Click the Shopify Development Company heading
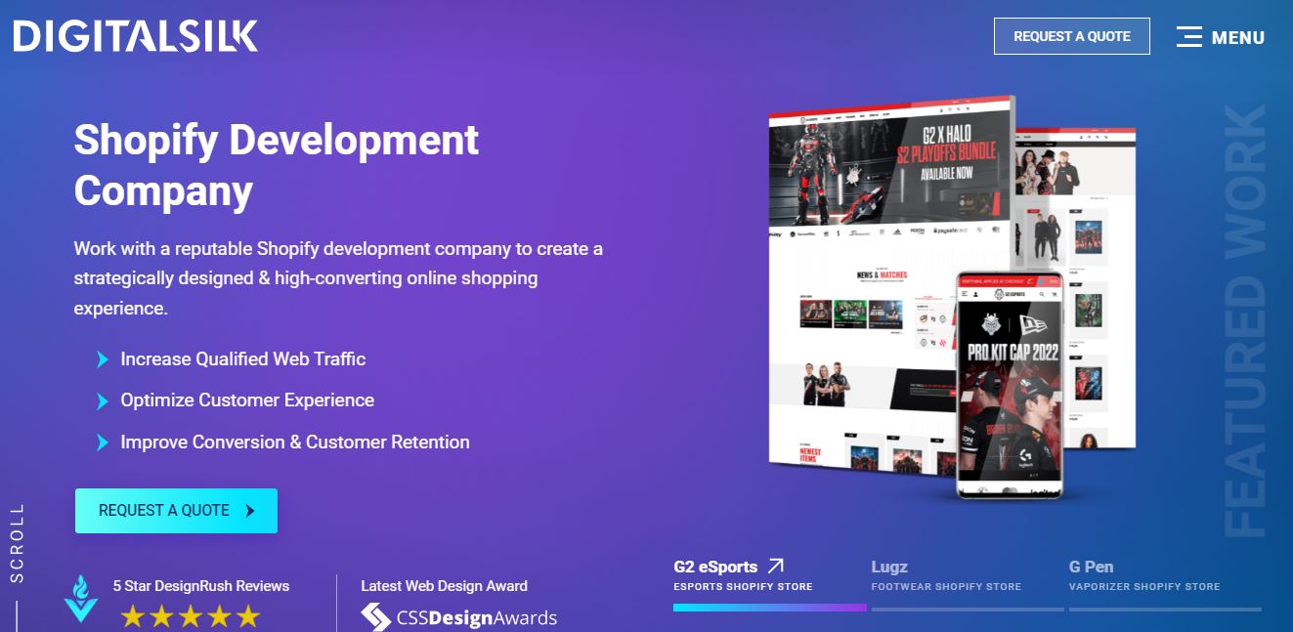 click(277, 165)
